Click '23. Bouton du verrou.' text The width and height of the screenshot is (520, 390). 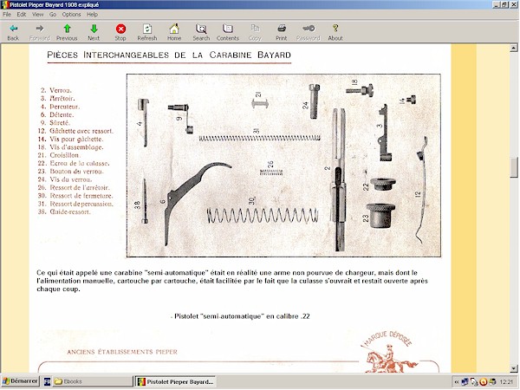coord(71,172)
